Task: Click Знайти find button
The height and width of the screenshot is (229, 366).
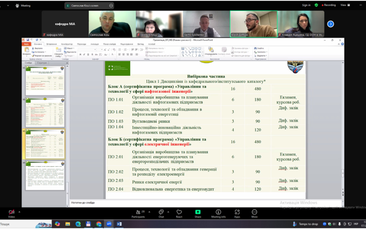Action: (259, 49)
